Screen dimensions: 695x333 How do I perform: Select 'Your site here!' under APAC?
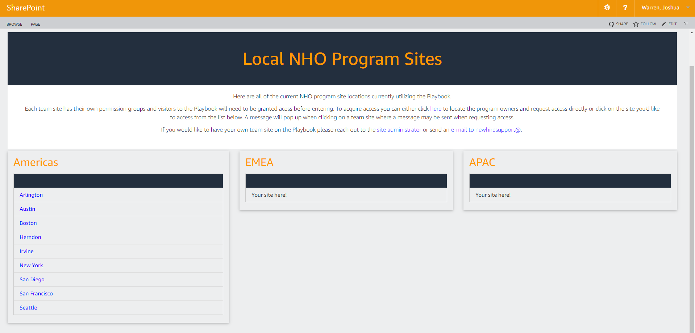point(493,195)
